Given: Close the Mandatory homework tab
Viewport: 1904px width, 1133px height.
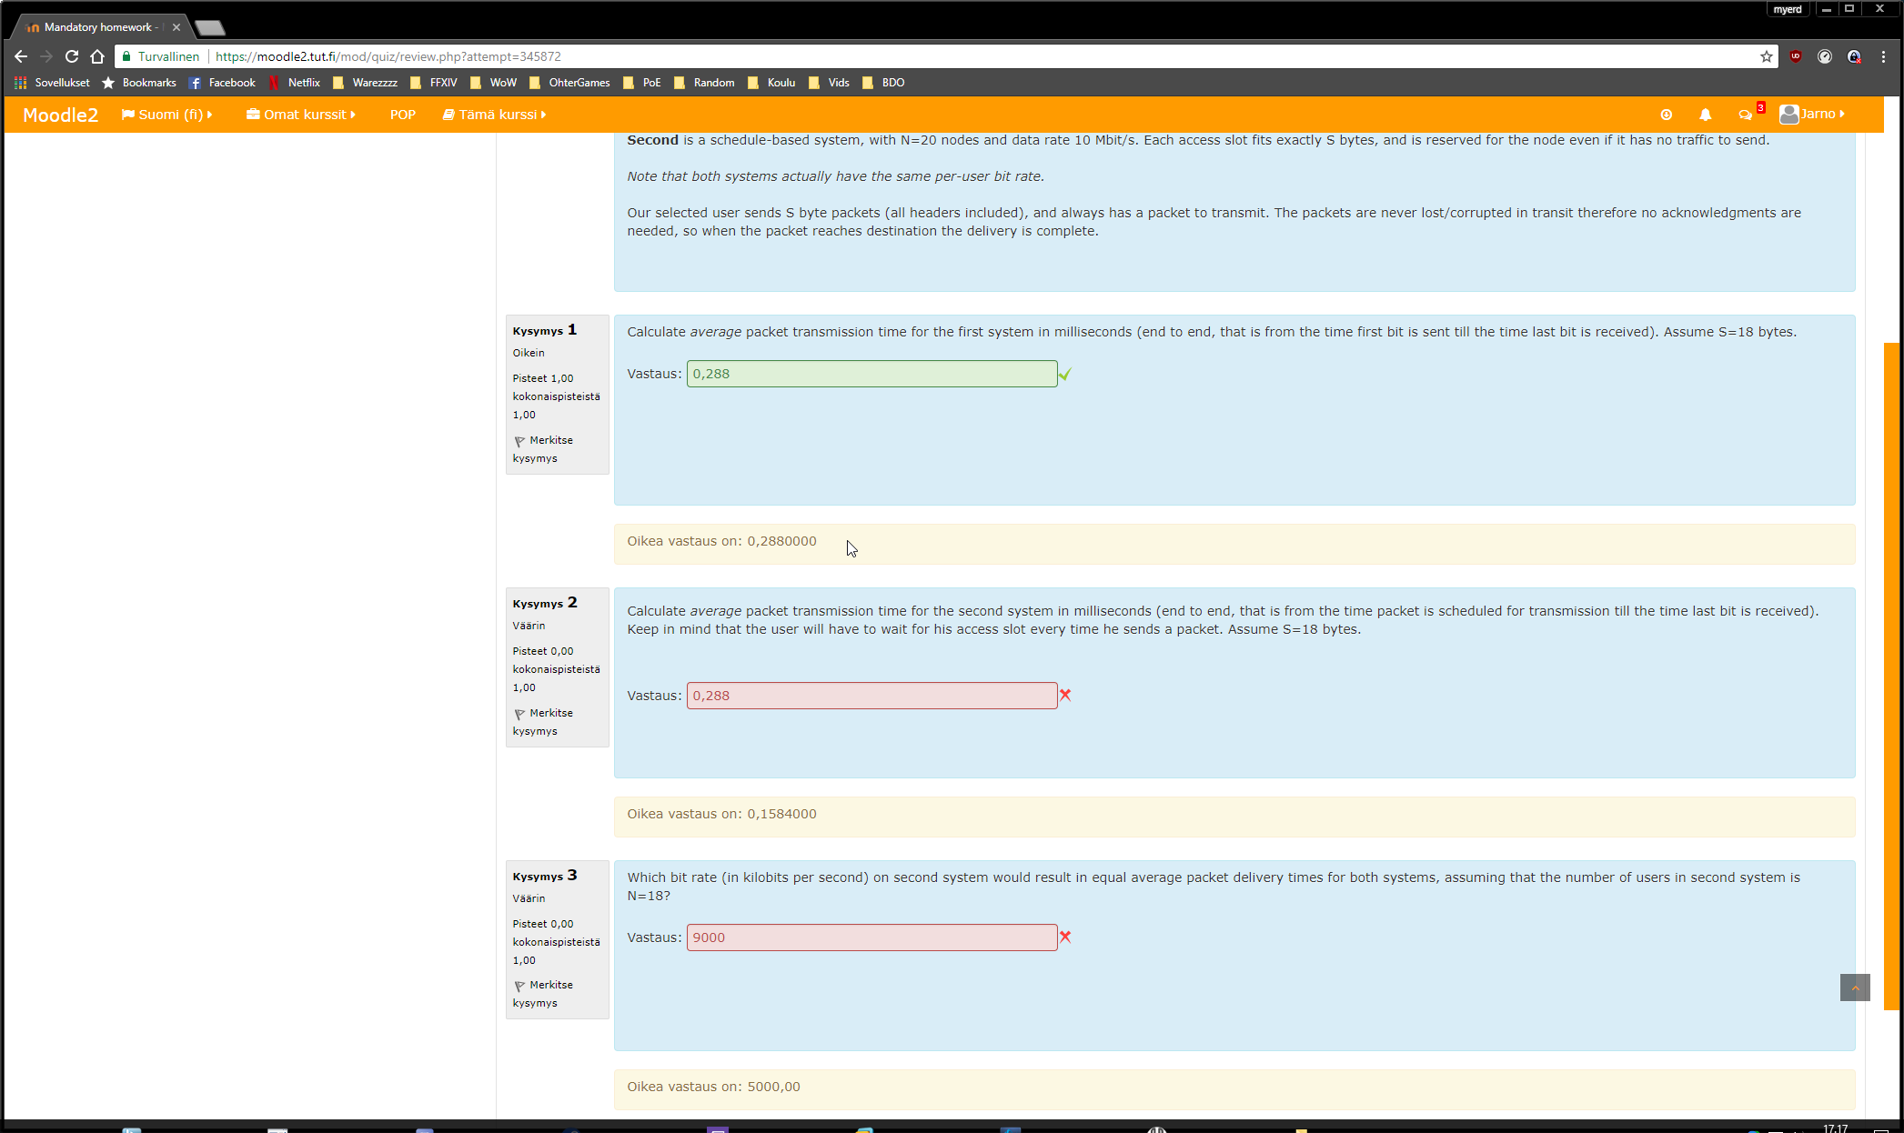Looking at the screenshot, I should coord(176,27).
